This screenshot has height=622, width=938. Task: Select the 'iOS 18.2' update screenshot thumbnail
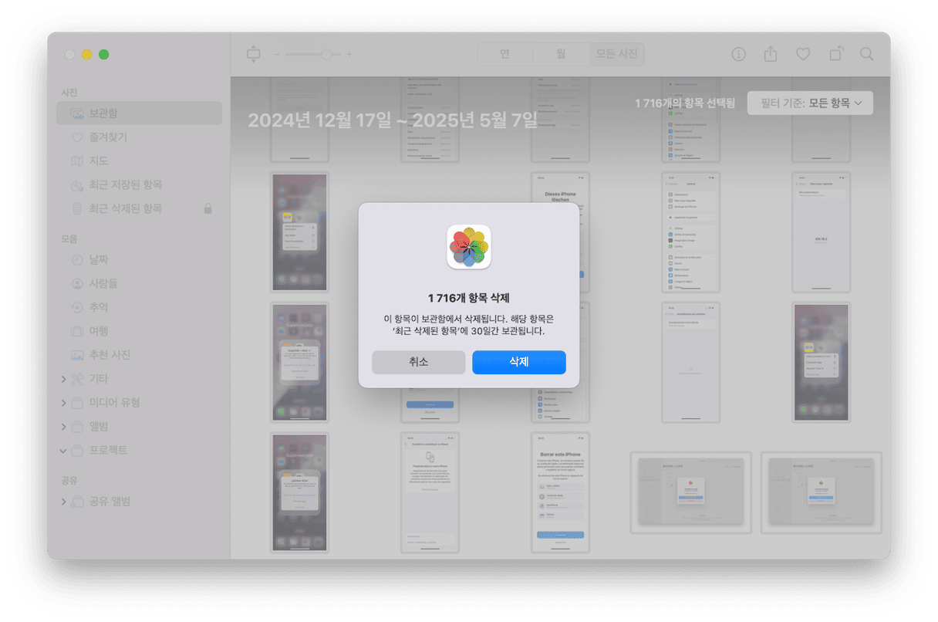coord(821,232)
